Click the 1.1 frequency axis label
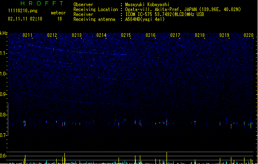The image size is (258, 164). point(4,53)
